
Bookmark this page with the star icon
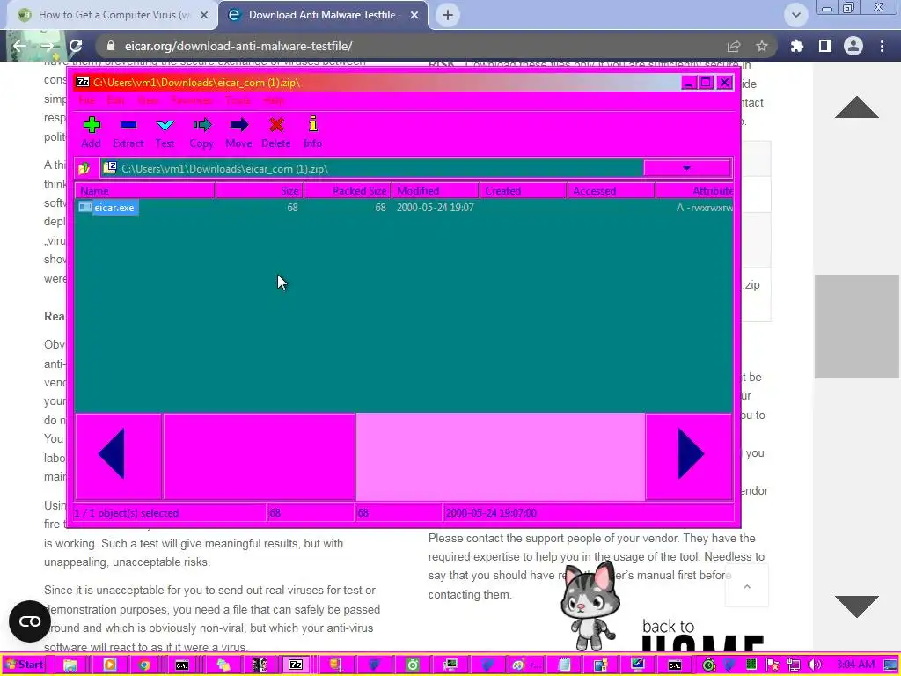(x=762, y=46)
